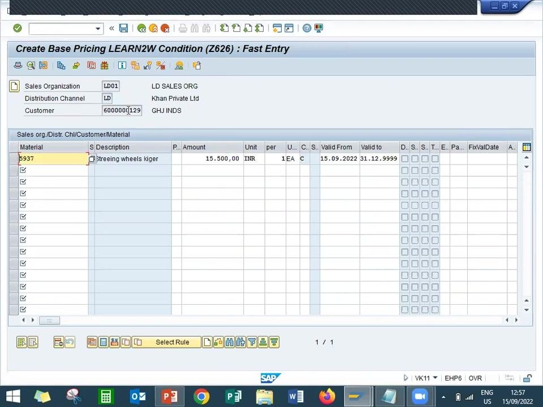Click the sort ascending icon below table
543x407 pixels.
263,343
